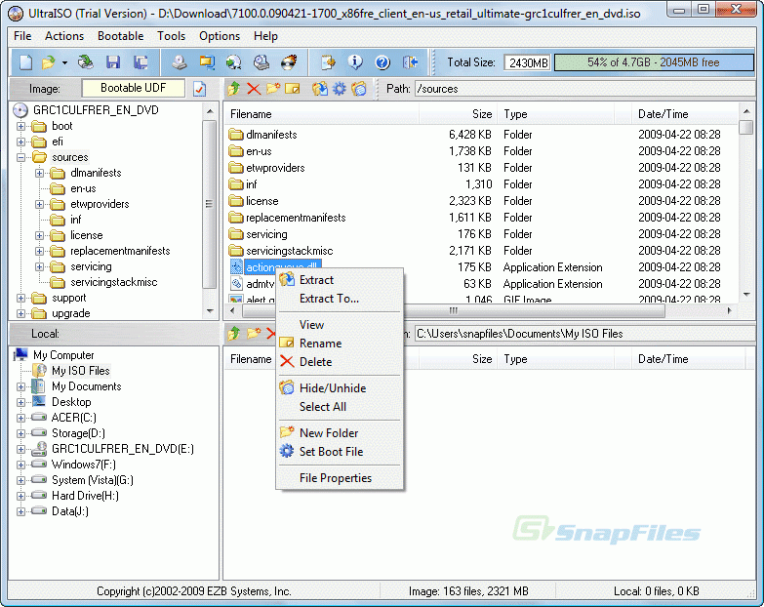The image size is (764, 607).
Task: Choose Hide/Unhide in the context menu
Action: tap(340, 388)
